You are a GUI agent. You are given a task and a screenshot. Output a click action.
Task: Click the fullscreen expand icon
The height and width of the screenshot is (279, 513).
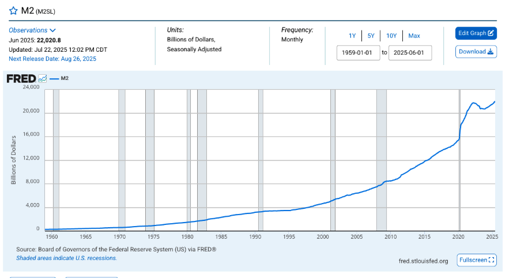point(491,260)
